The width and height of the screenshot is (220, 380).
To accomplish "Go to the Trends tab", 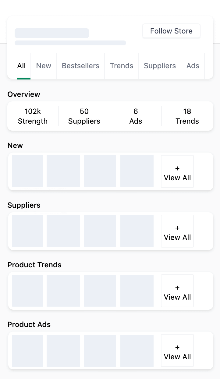I will [x=122, y=66].
